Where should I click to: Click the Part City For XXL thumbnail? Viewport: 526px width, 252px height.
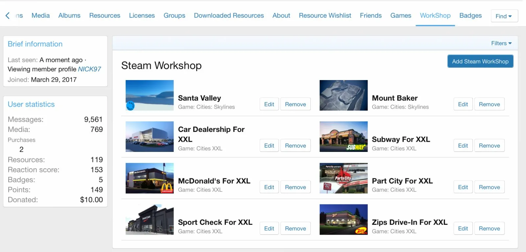(344, 178)
